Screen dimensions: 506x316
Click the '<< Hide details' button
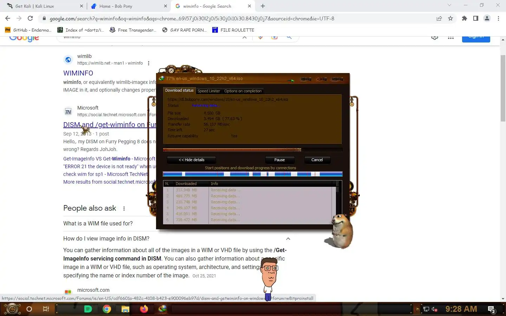(x=192, y=160)
